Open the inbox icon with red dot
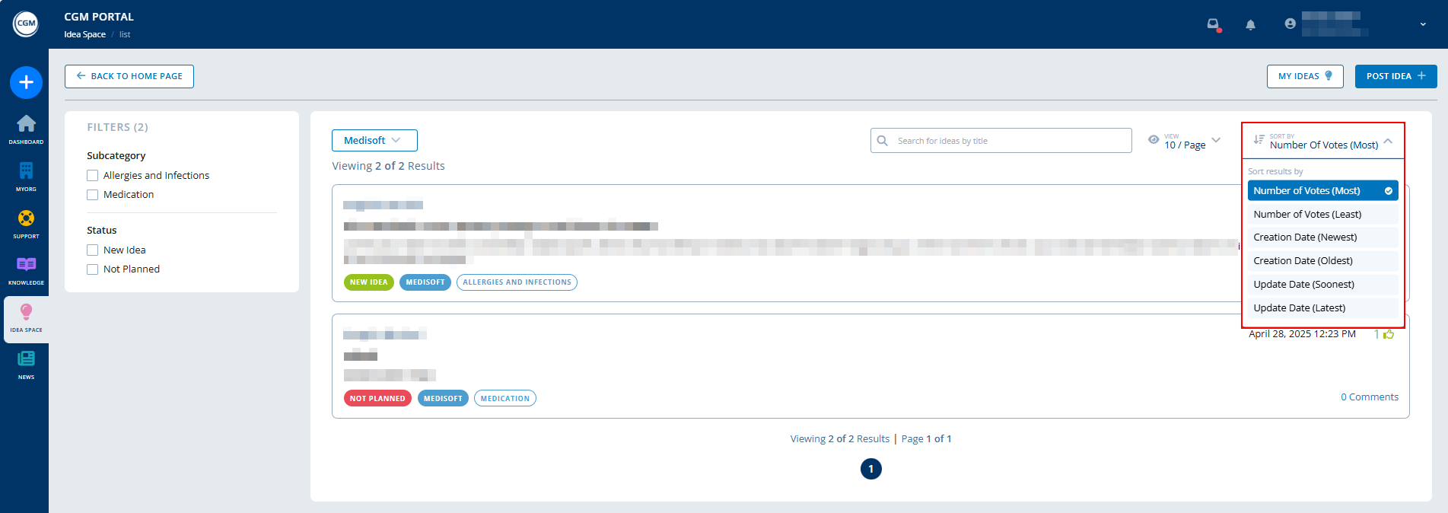1448x513 pixels. [1214, 24]
